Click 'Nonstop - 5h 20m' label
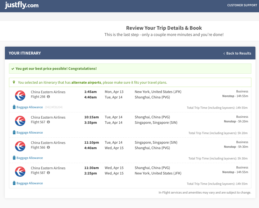The height and width of the screenshot is (208, 259). coord(236,121)
